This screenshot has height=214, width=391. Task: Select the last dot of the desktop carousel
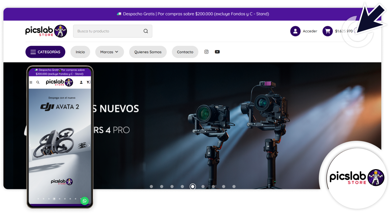point(234,186)
